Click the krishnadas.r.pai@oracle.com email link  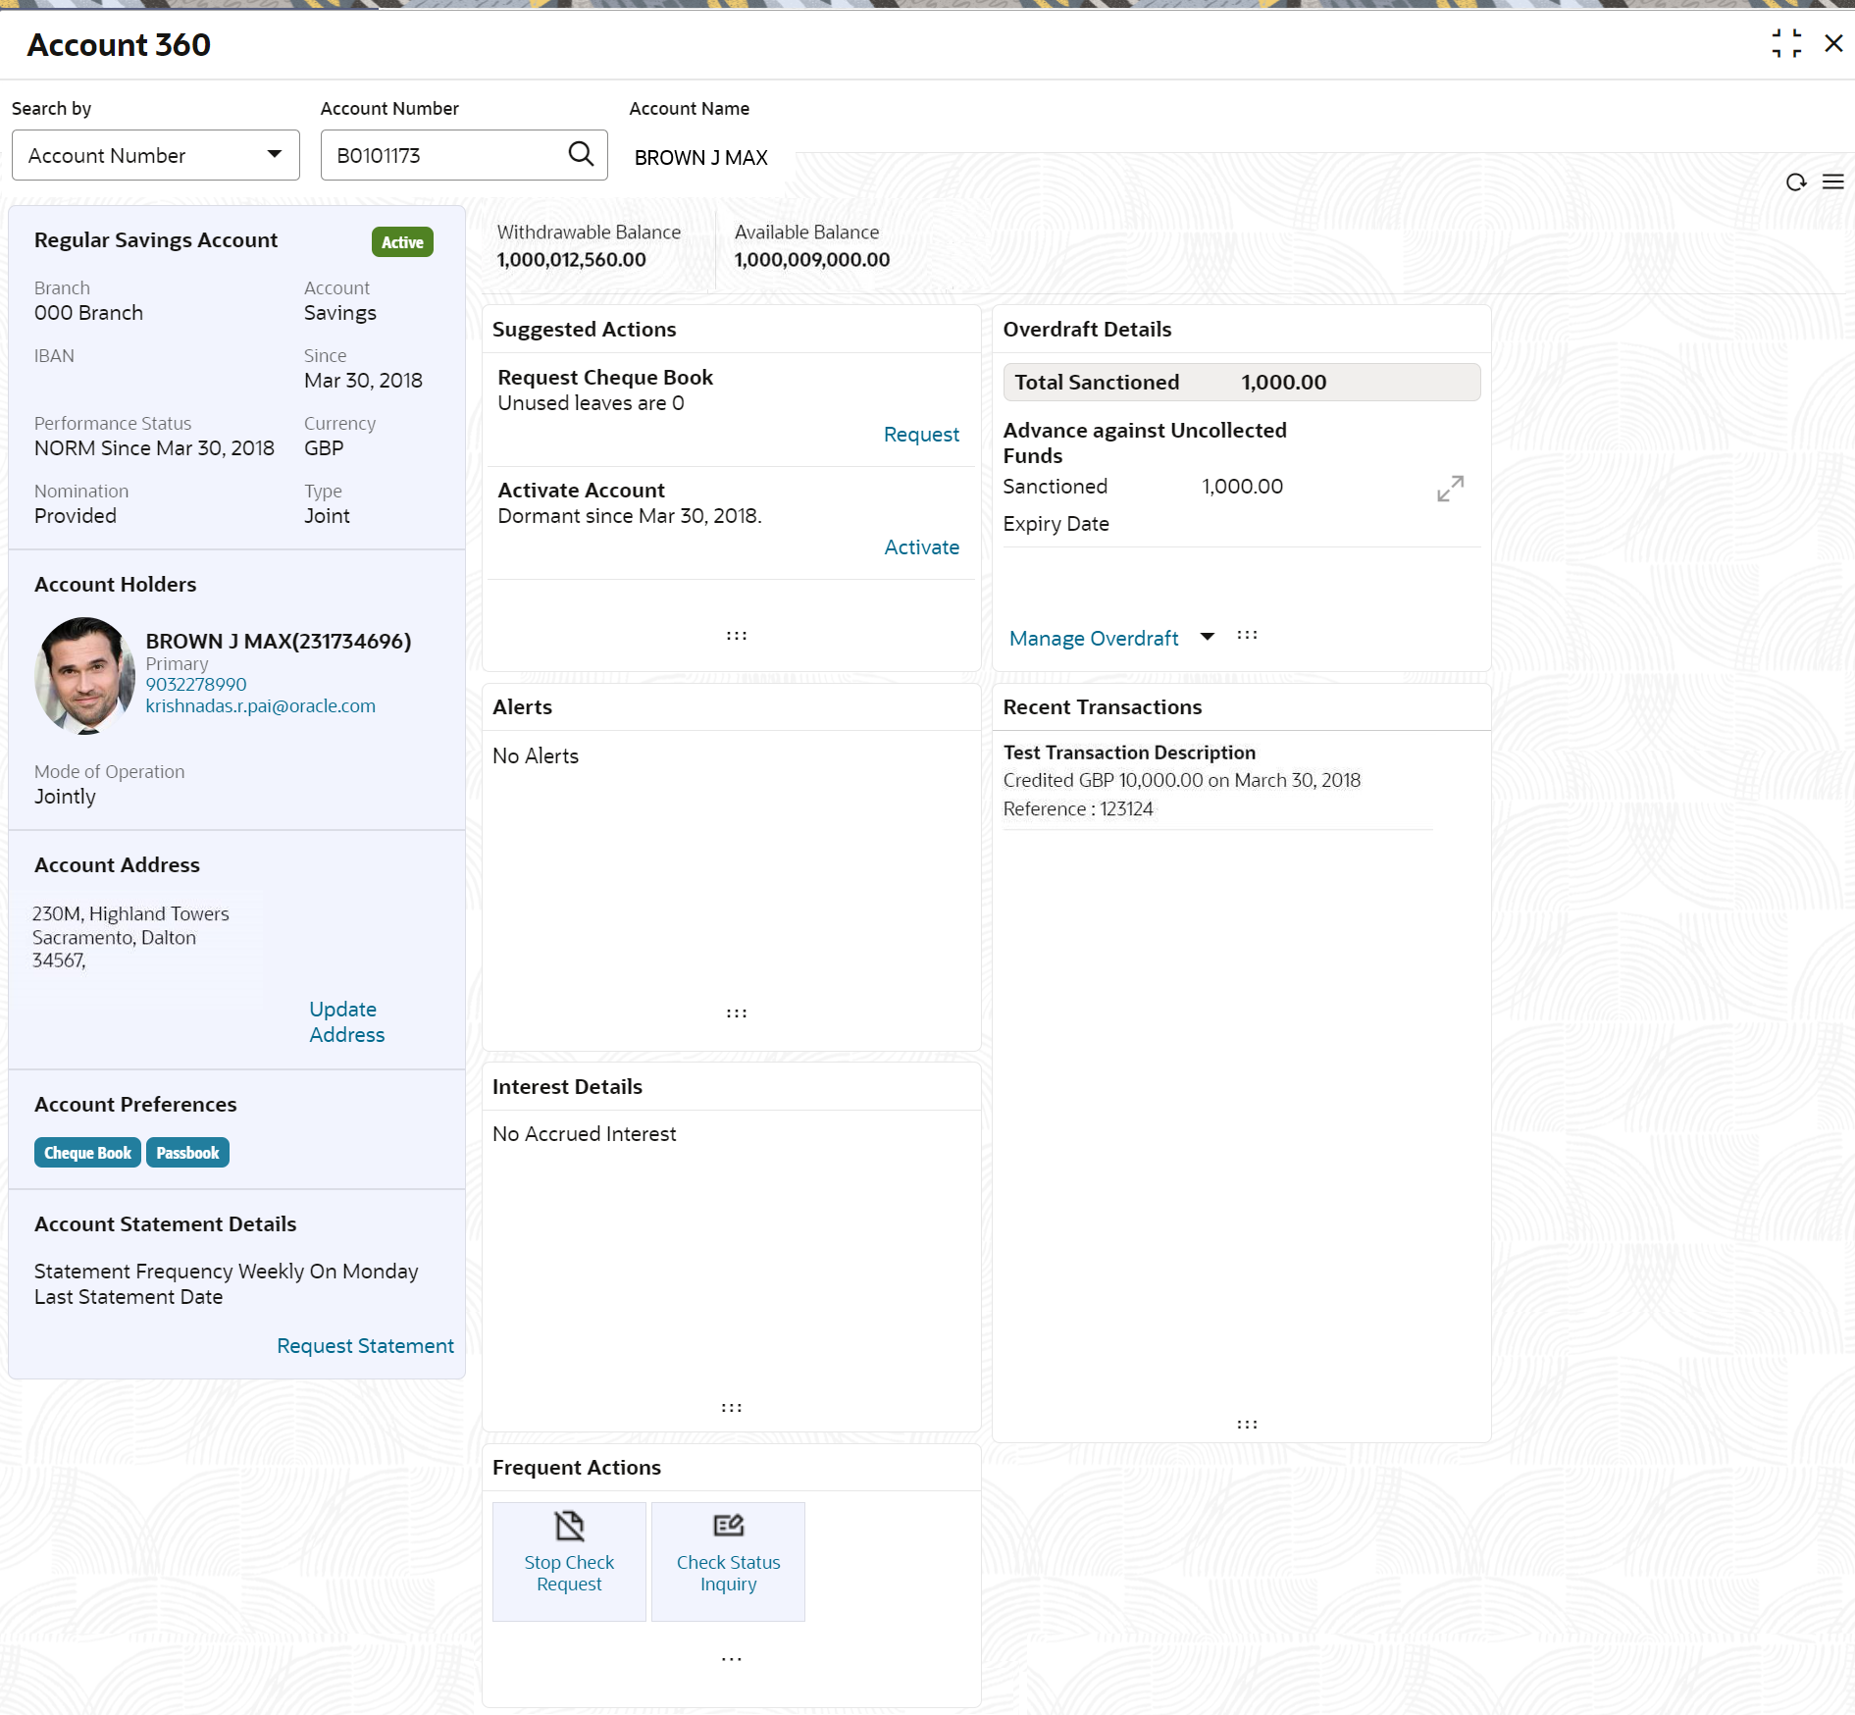[x=260, y=705]
